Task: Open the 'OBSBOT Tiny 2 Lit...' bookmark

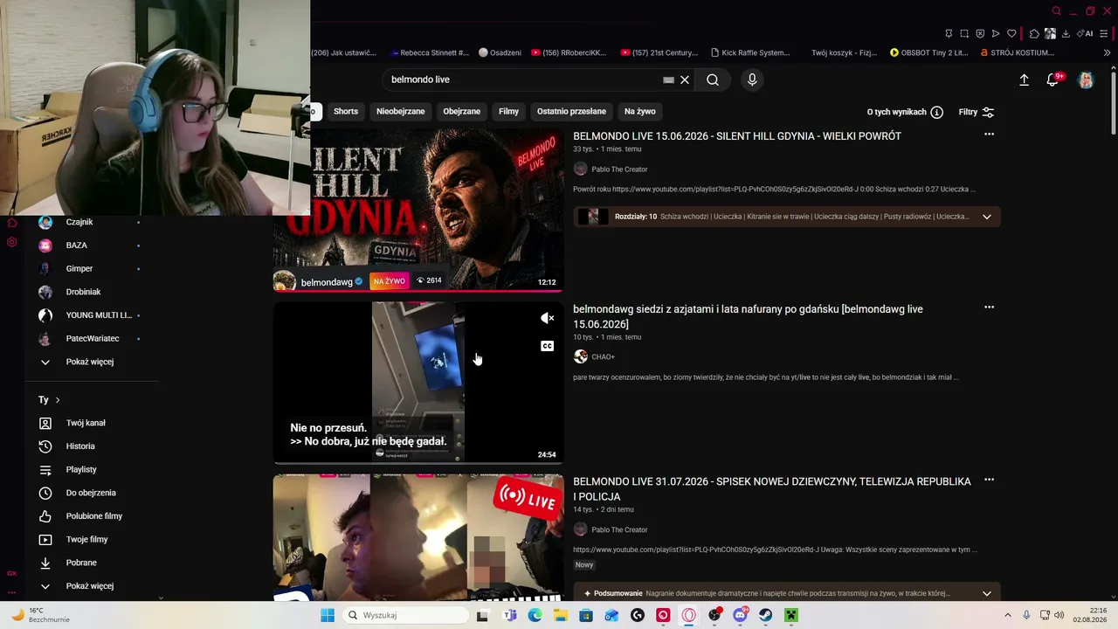Action: coord(928,52)
